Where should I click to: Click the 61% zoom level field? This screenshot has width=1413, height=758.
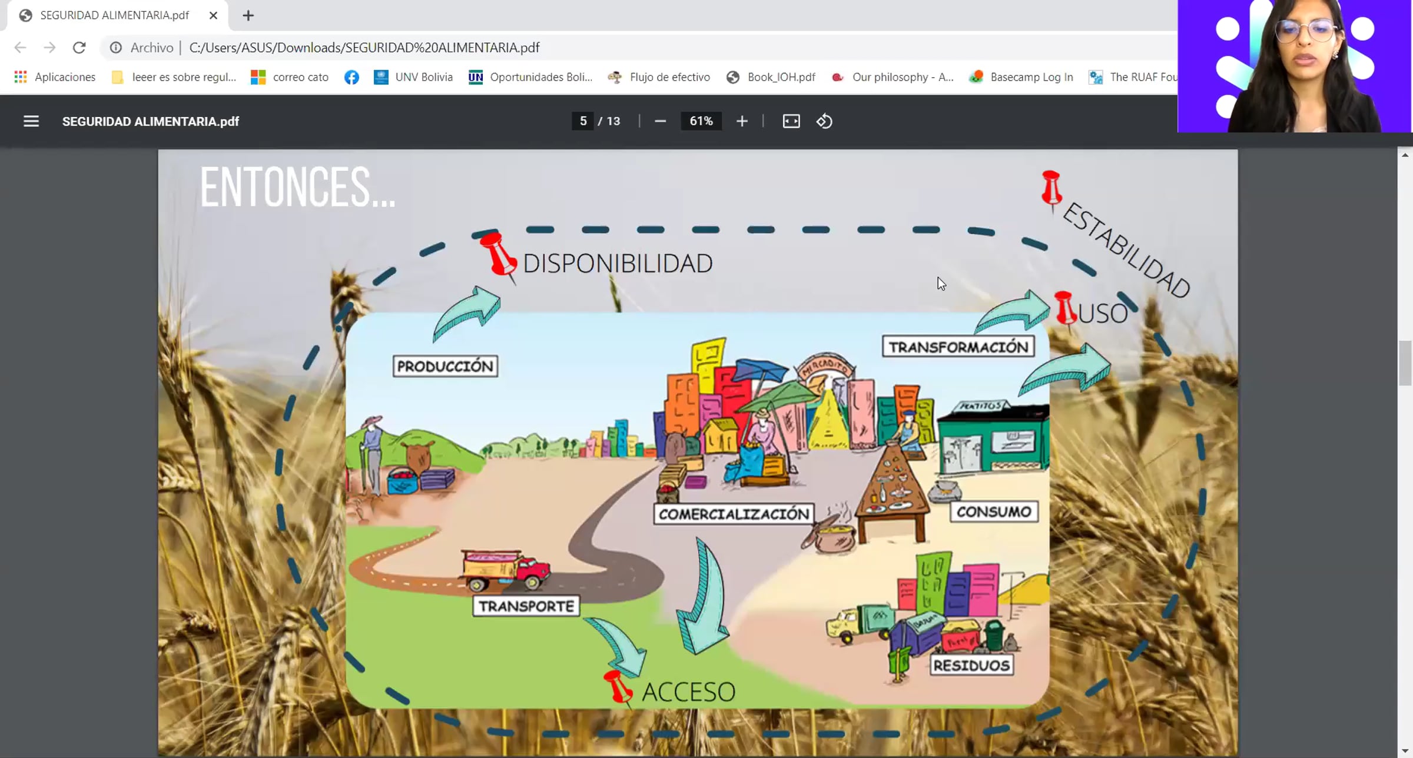pos(701,121)
